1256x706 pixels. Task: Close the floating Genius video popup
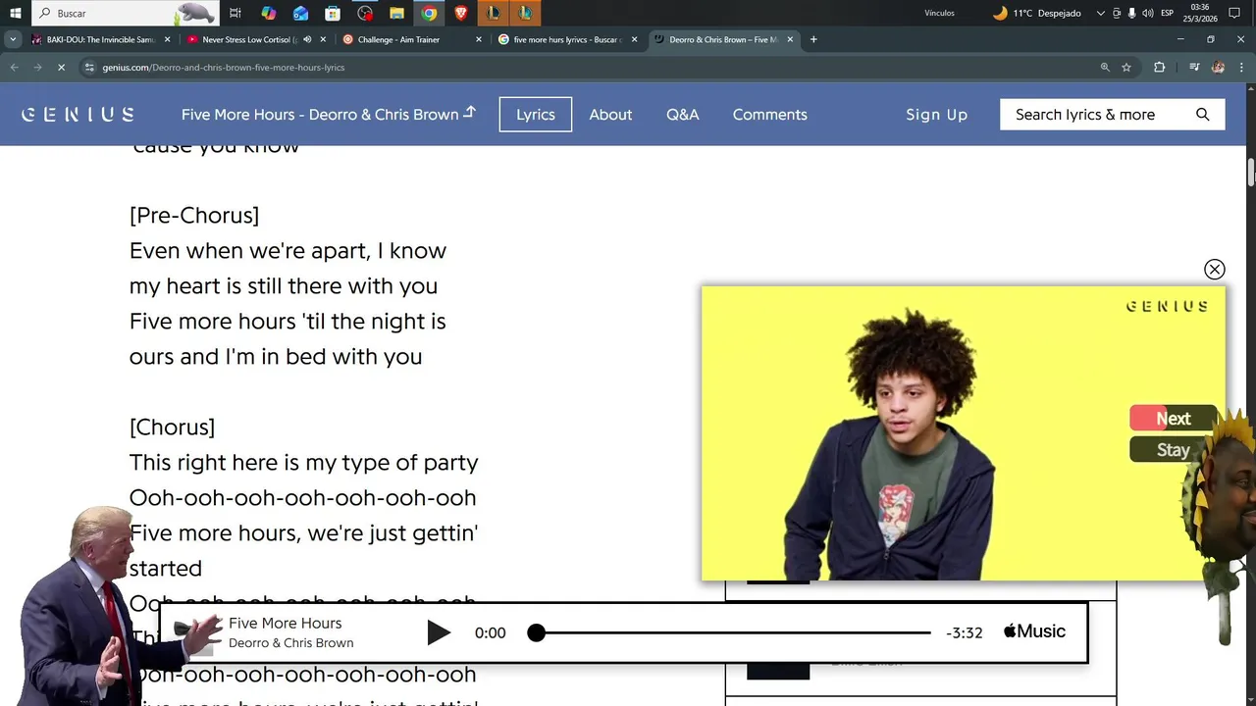pyautogui.click(x=1214, y=269)
